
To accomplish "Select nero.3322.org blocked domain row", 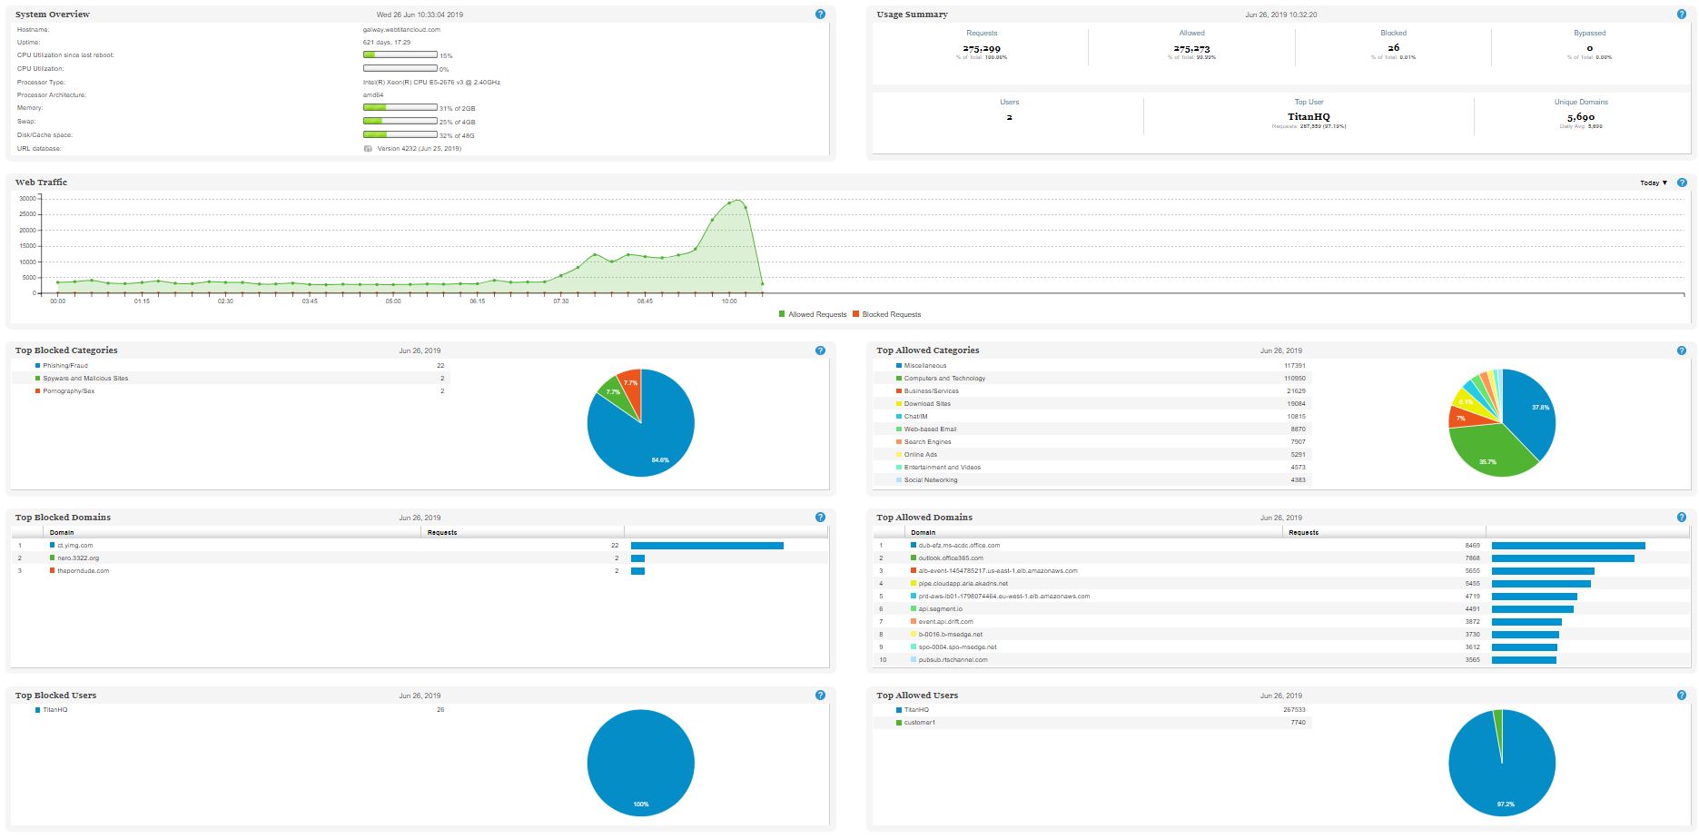I will 420,558.
